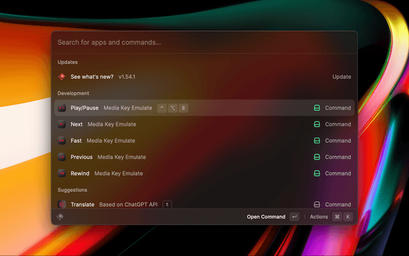This screenshot has width=409, height=256.
Task: Click the Enter key badge beside Open Command
Action: tap(294, 217)
